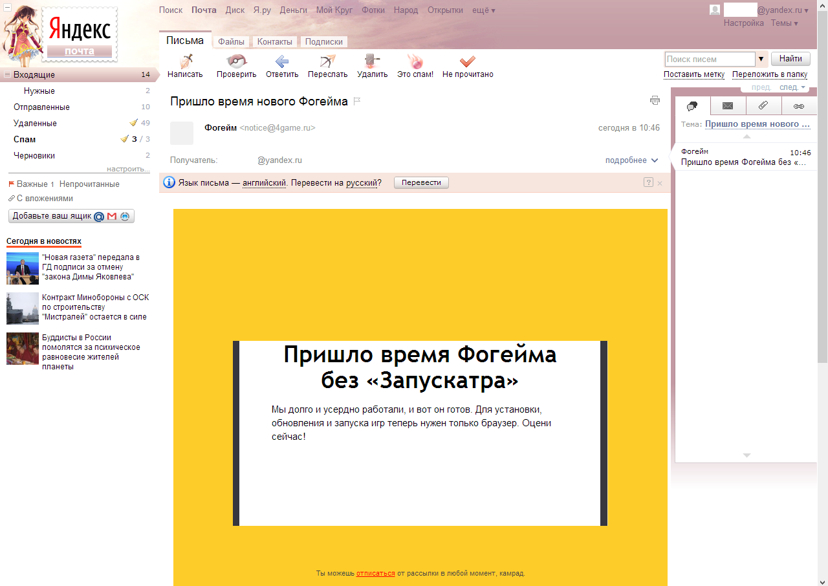The height and width of the screenshot is (586, 828).
Task: Expand подробнее message details
Action: [x=631, y=160]
